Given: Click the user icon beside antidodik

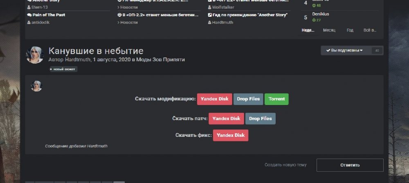Looking at the screenshot, I should [29, 22].
